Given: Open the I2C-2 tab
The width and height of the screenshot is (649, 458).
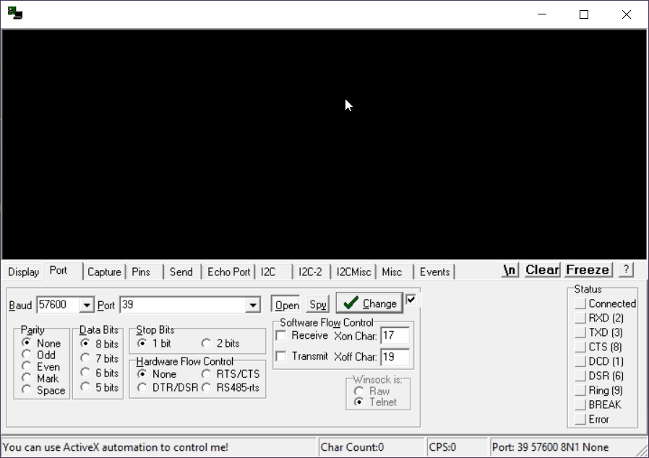Looking at the screenshot, I should [x=310, y=272].
